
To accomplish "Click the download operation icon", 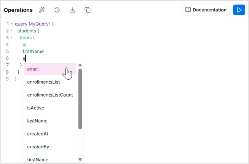I will point(72,10).
